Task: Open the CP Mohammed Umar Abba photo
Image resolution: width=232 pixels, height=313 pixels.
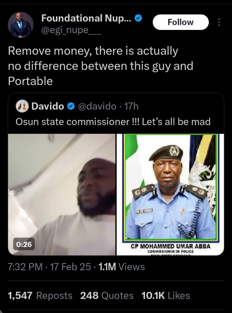Action: pyautogui.click(x=170, y=195)
